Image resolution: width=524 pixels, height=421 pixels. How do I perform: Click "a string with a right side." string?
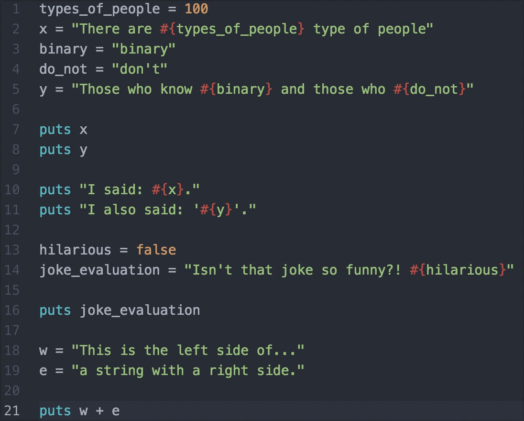[x=188, y=371]
